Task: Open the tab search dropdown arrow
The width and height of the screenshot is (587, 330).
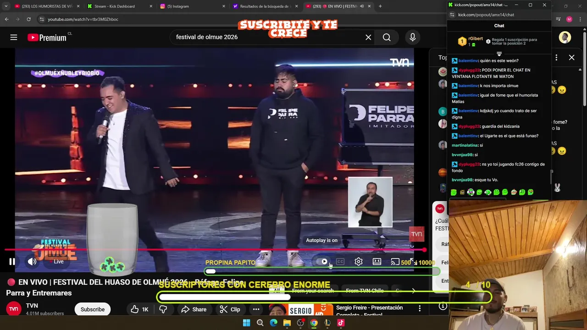Action: 6,6
